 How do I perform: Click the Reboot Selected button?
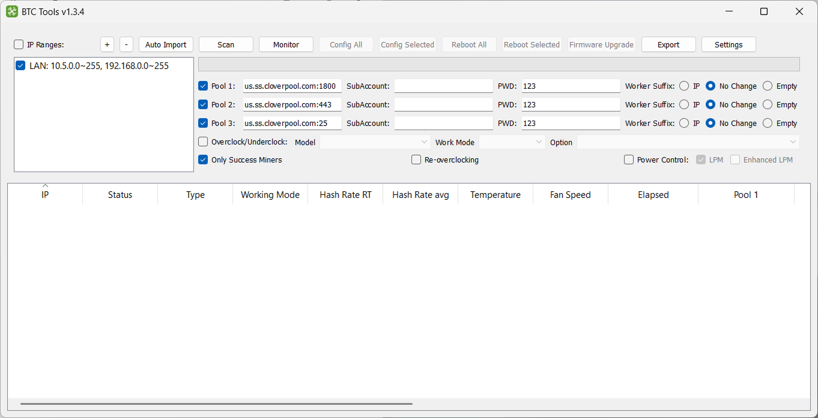[x=532, y=44]
